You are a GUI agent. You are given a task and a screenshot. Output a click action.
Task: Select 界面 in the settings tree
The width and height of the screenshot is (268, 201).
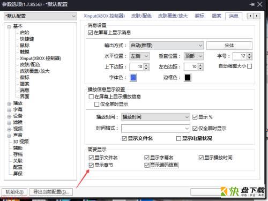click(x=25, y=96)
